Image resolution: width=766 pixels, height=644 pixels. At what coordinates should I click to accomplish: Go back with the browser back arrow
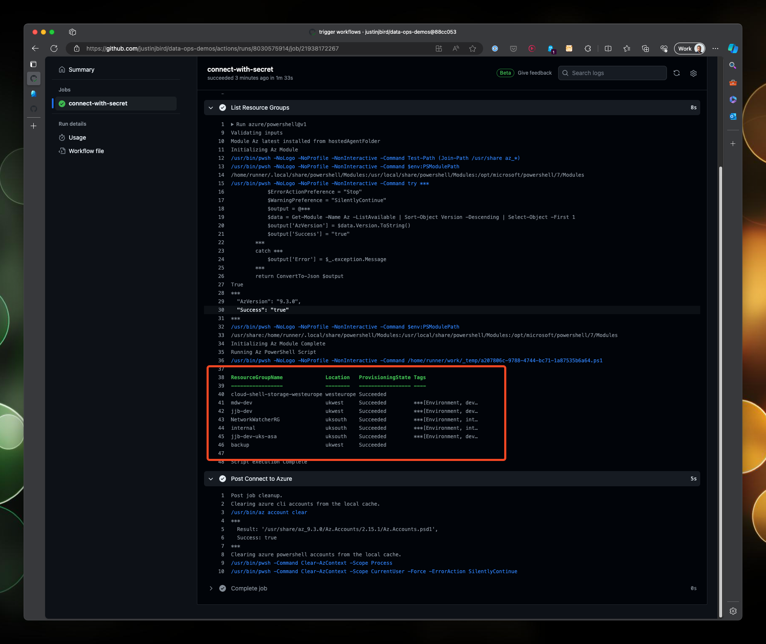click(x=35, y=49)
